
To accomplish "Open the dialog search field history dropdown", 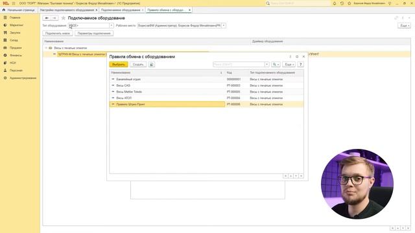I will pyautogui.click(x=267, y=65).
